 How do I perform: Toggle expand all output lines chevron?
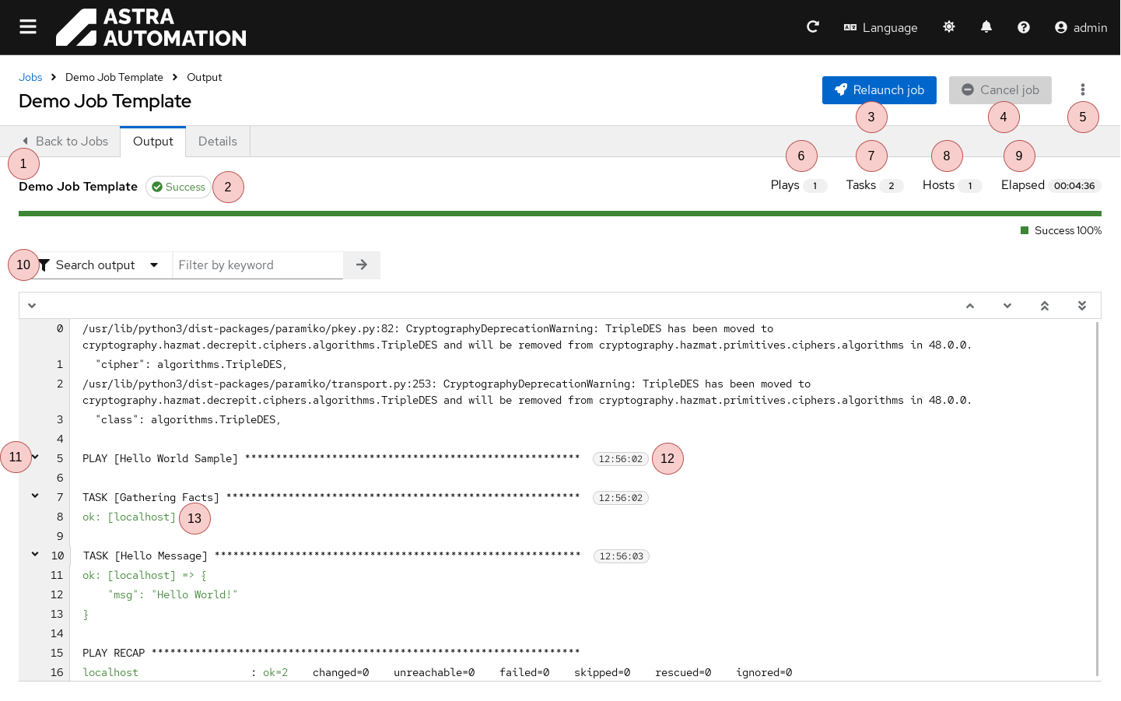pos(32,306)
